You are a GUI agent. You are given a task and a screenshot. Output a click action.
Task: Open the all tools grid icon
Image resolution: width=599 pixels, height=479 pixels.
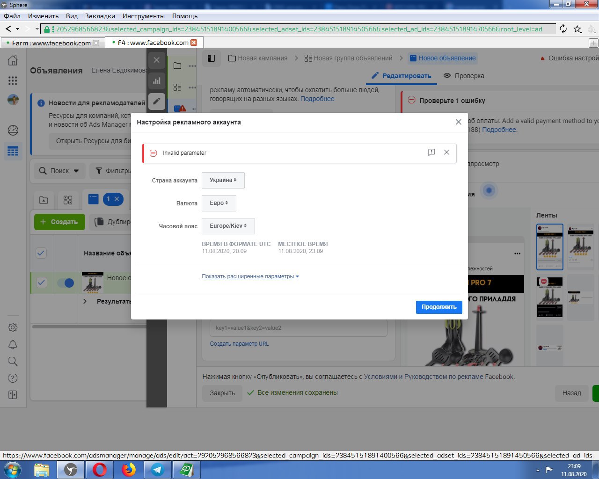13,80
